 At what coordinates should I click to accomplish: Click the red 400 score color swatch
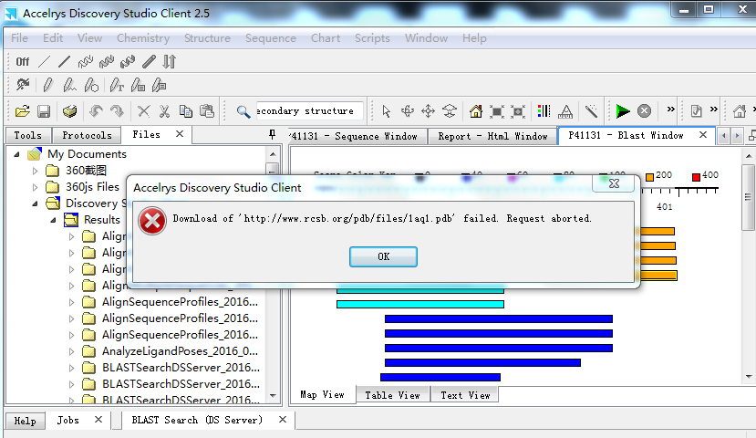[x=696, y=177]
